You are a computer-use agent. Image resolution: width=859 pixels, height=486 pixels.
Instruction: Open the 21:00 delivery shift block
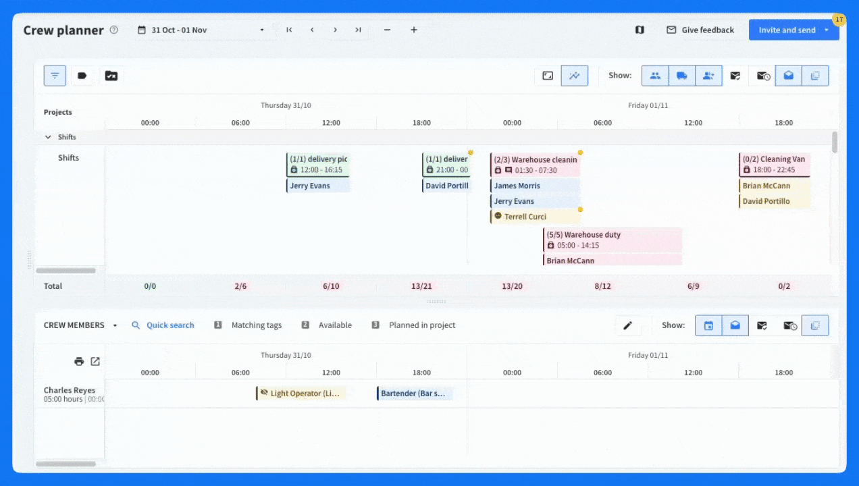446,164
